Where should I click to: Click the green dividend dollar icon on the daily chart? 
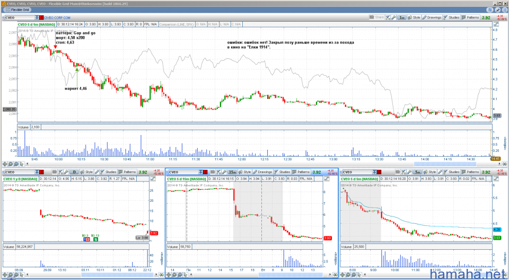point(96,239)
